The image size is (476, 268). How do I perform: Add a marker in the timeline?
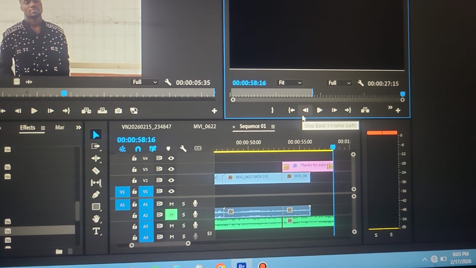click(168, 149)
